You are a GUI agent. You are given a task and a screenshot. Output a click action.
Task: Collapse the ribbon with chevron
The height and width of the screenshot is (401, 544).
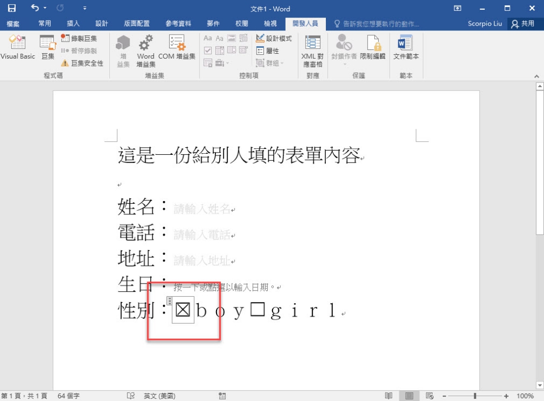(x=536, y=76)
